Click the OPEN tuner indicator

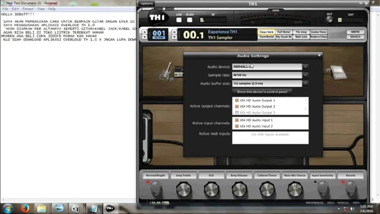coord(275,14)
